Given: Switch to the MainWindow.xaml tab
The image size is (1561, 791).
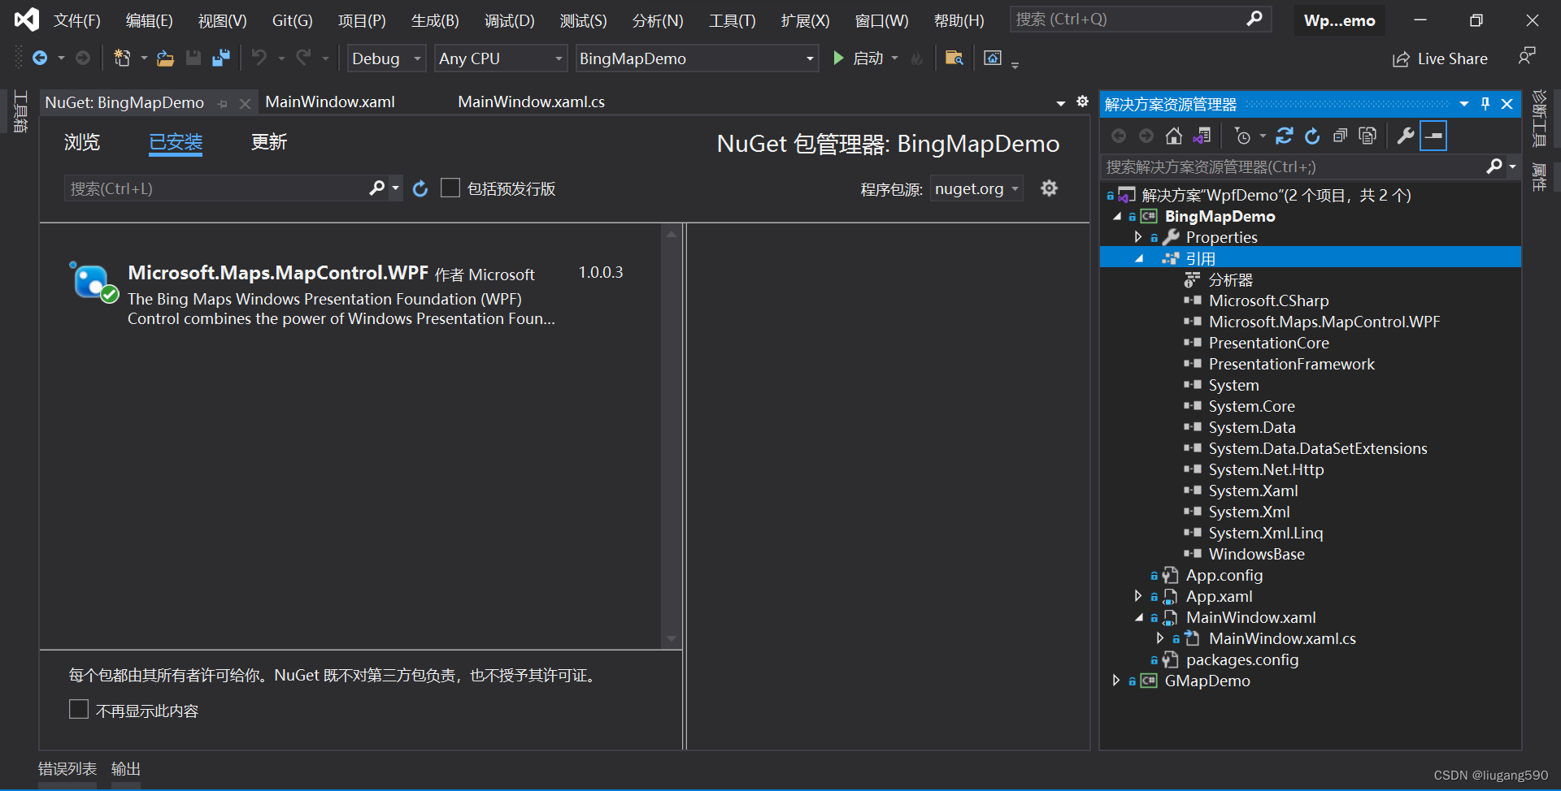Looking at the screenshot, I should click(330, 102).
